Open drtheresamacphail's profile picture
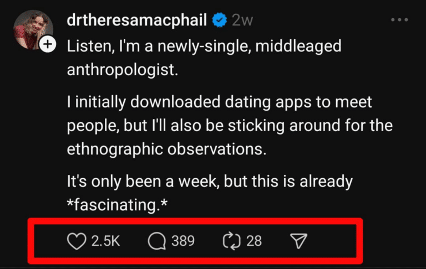Image resolution: width=426 pixels, height=269 pixels. [33, 29]
